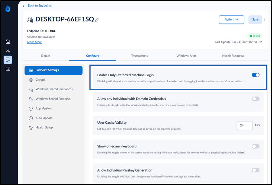Open the Health Response tab
Viewport: 272px width, 185px height.
pos(233,56)
